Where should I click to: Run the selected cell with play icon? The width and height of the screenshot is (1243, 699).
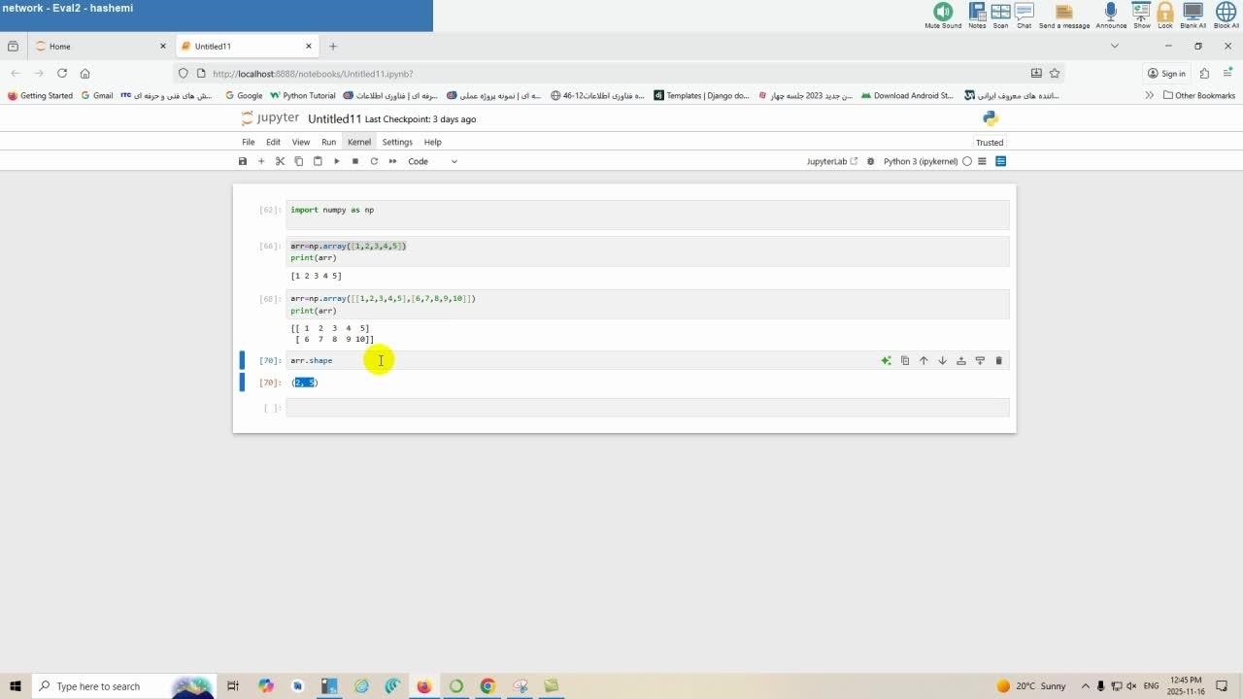(x=337, y=161)
